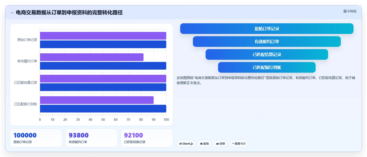Image resolution: width=367 pixels, height=157 pixels.
Task: Click the 原始订单记录 y-axis label in the chart
Action: 27,40
